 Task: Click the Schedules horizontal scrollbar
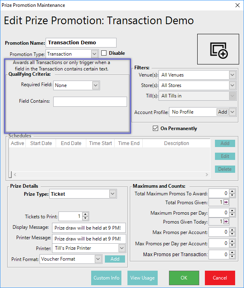click(109, 175)
